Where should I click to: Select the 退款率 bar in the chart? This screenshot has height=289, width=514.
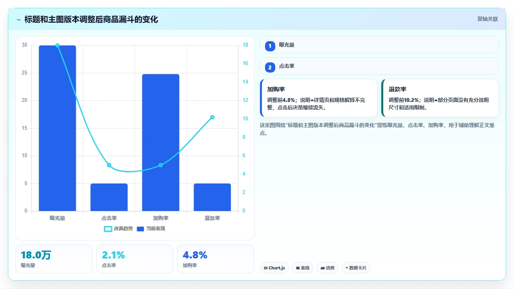tap(212, 197)
